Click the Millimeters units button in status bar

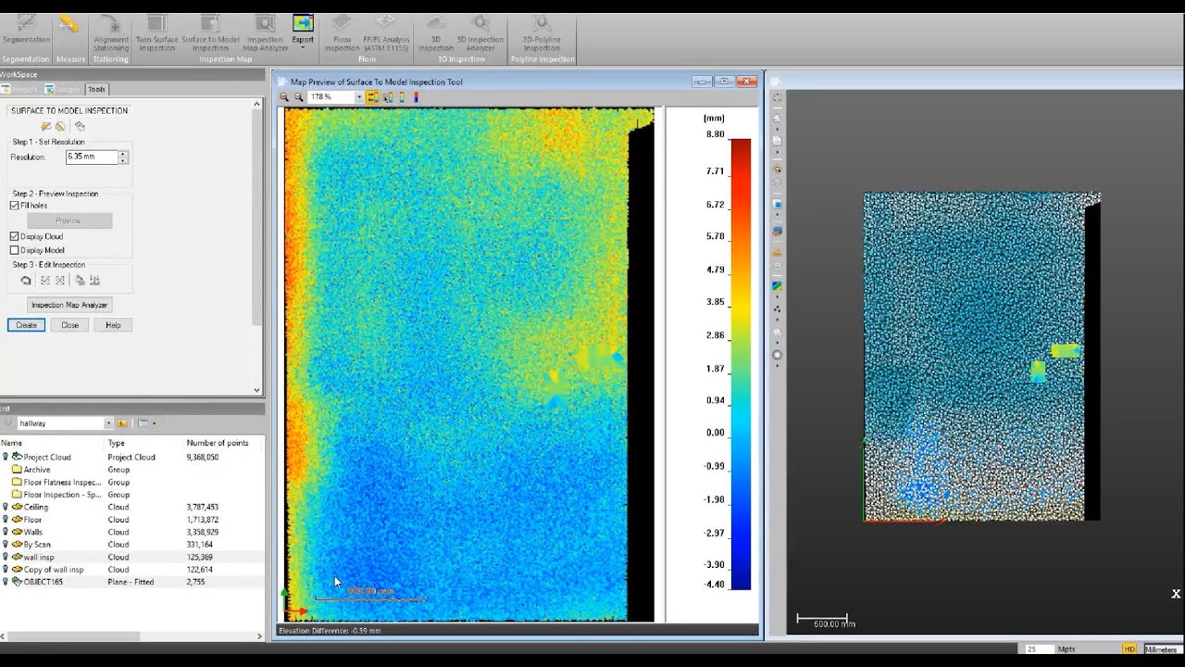(1163, 649)
